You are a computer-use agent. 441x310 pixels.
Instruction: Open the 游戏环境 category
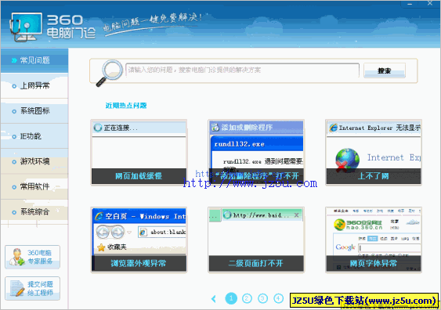click(x=34, y=161)
